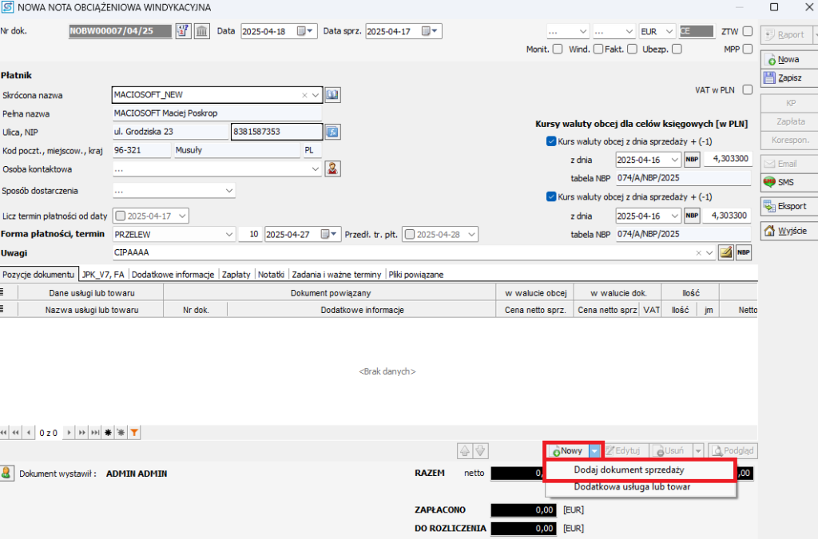Open the notes edit icon beside the Uwagi field
The image size is (818, 539).
[x=725, y=253]
